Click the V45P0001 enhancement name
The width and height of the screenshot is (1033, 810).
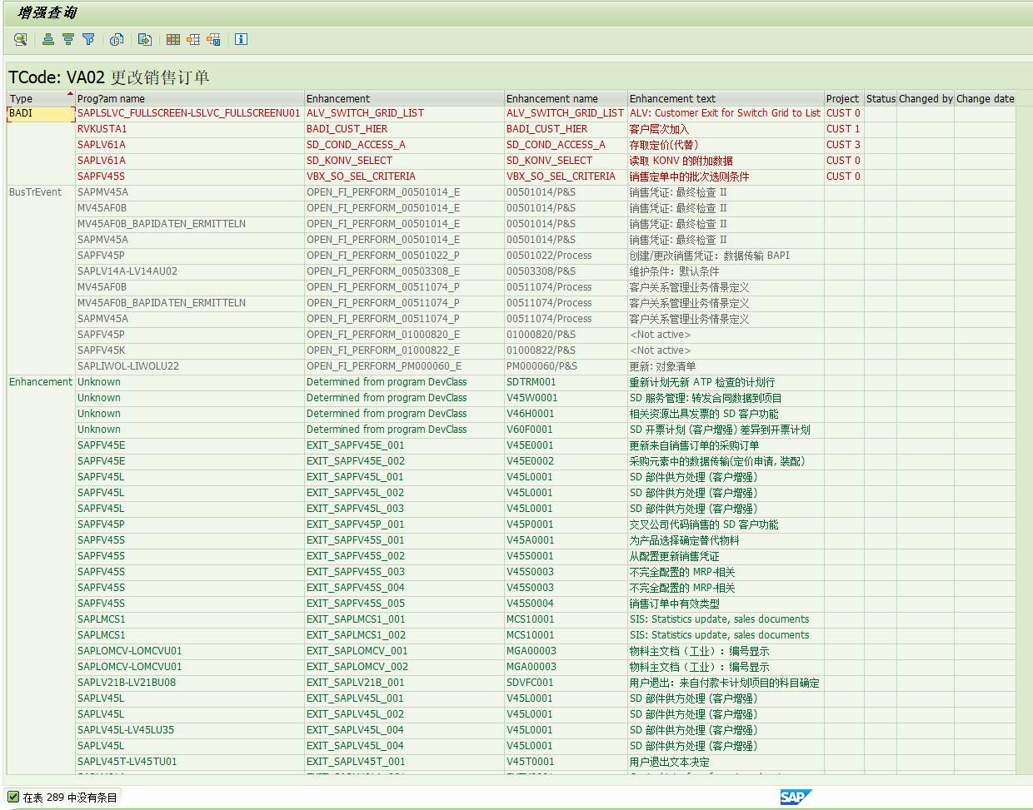pyautogui.click(x=566, y=524)
